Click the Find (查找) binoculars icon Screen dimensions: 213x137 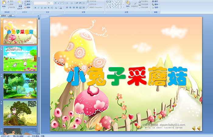[x=153, y=1]
